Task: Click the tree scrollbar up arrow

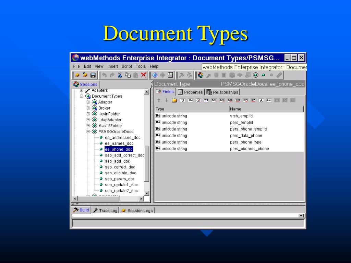Action: click(147, 92)
